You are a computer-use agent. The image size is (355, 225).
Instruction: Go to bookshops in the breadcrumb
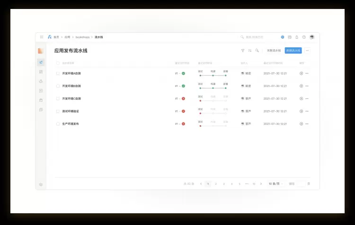coord(82,37)
